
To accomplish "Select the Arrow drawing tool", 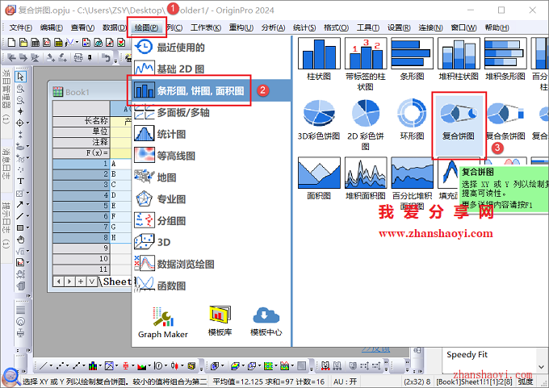I will 19,204.
